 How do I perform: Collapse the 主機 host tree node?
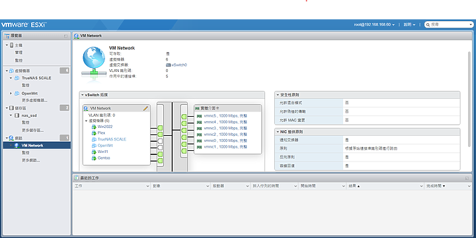pyautogui.click(x=7, y=45)
